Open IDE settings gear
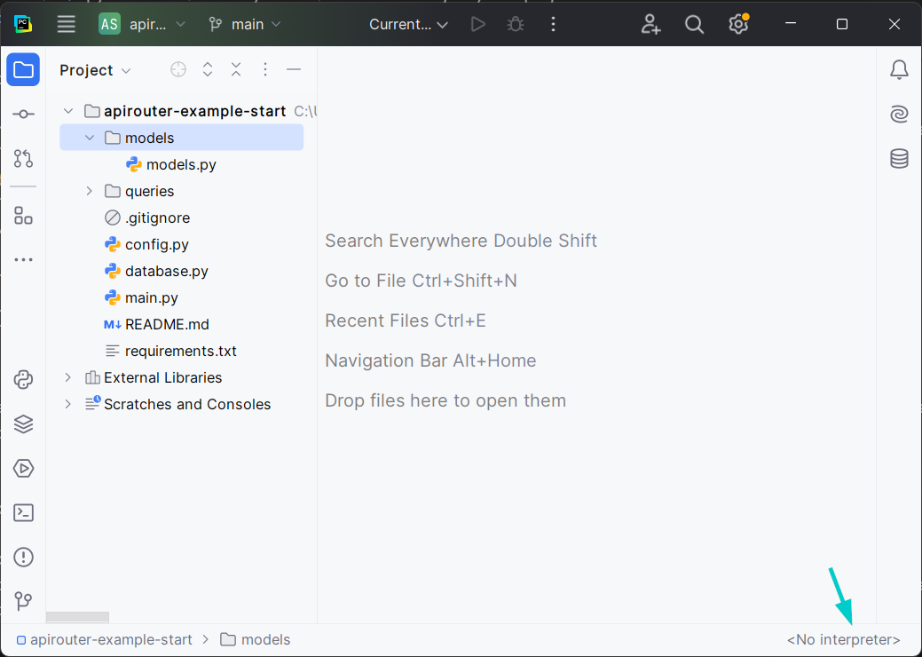Image resolution: width=922 pixels, height=657 pixels. click(738, 24)
